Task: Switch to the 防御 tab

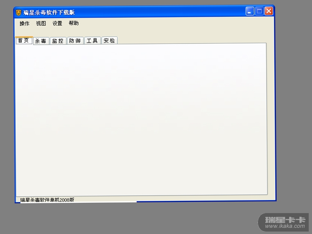Action: tap(75, 41)
